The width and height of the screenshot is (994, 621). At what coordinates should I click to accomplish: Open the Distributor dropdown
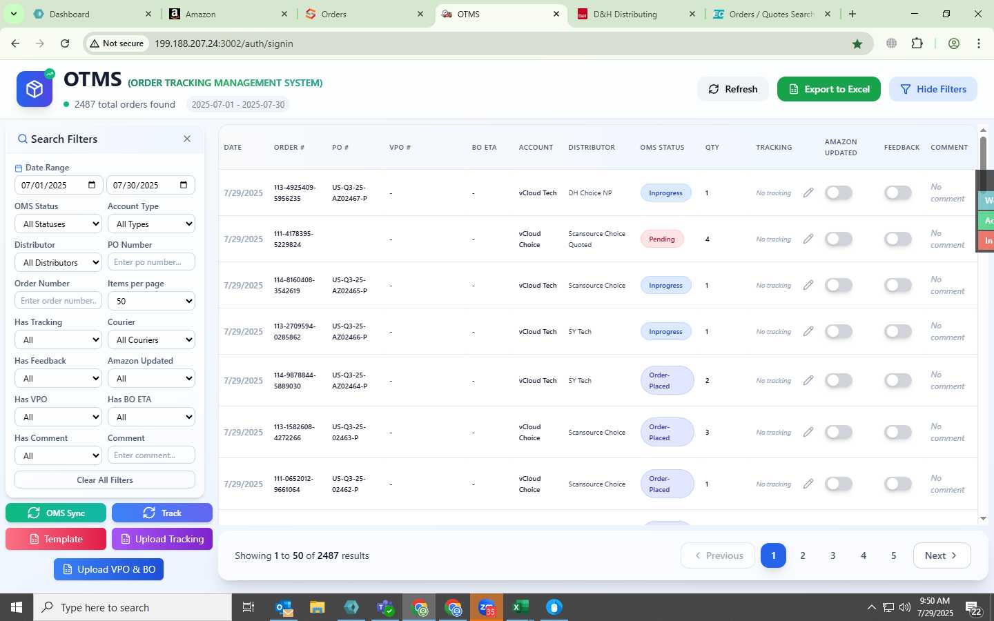click(x=58, y=262)
